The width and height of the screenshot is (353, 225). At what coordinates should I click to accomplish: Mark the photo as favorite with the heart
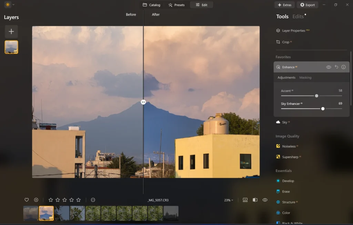(27, 200)
